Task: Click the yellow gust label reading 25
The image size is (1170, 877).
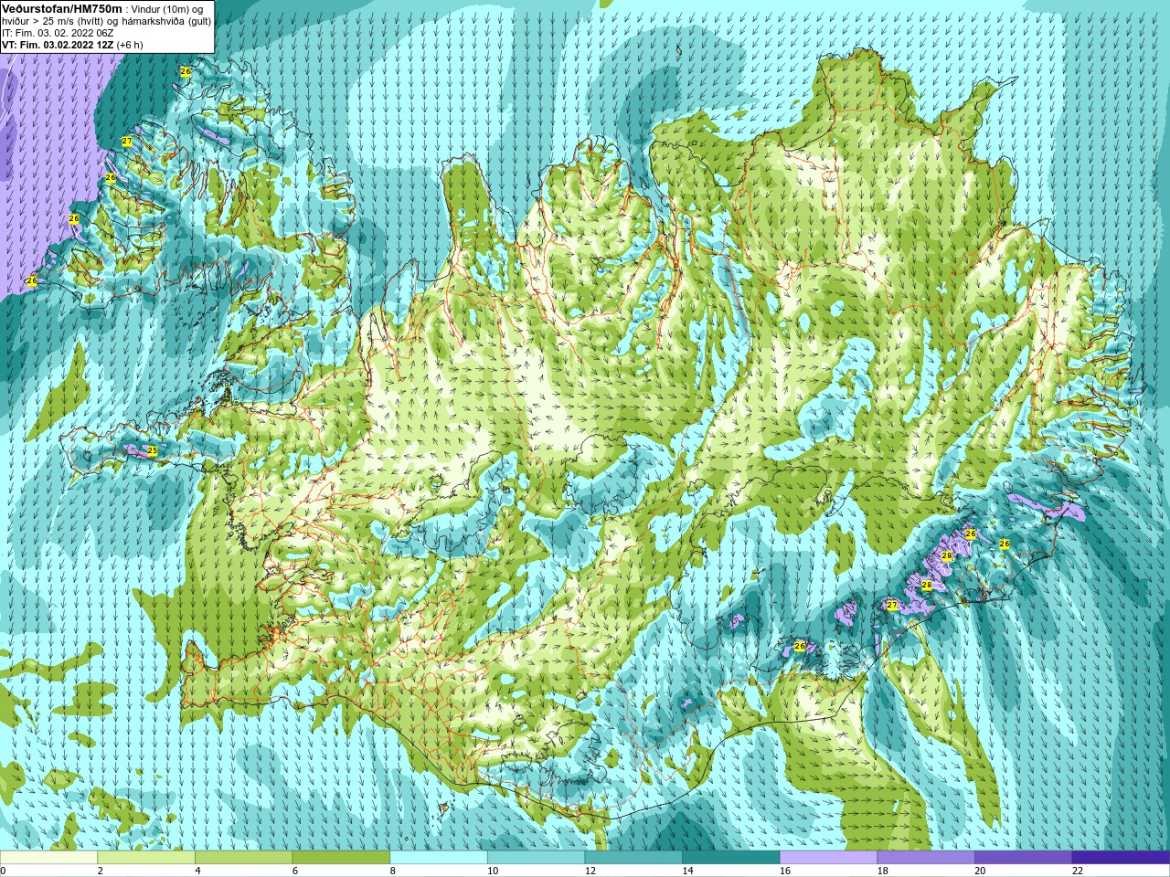Action: coord(153,450)
